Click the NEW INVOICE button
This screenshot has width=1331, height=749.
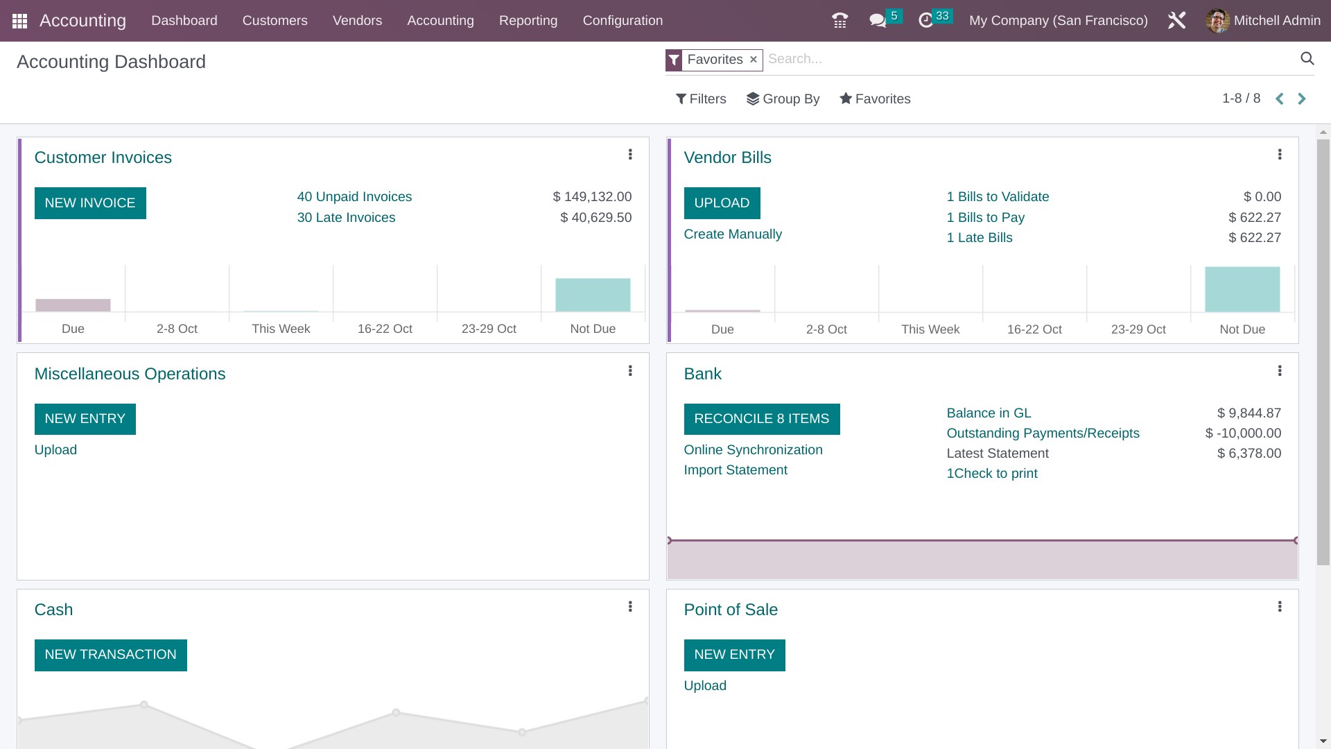90,203
